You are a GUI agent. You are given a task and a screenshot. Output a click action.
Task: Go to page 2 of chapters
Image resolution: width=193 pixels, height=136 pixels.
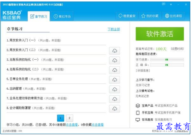tap(69, 118)
